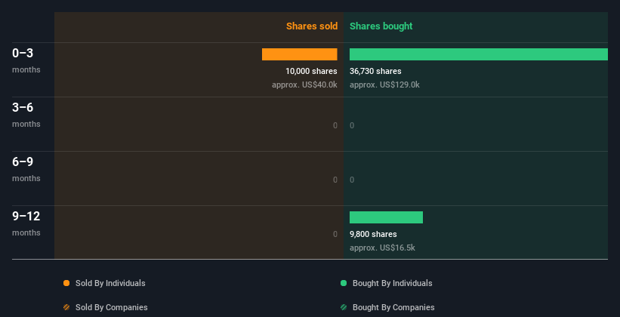Click the green 9–12 months shares bought bar

(x=386, y=217)
